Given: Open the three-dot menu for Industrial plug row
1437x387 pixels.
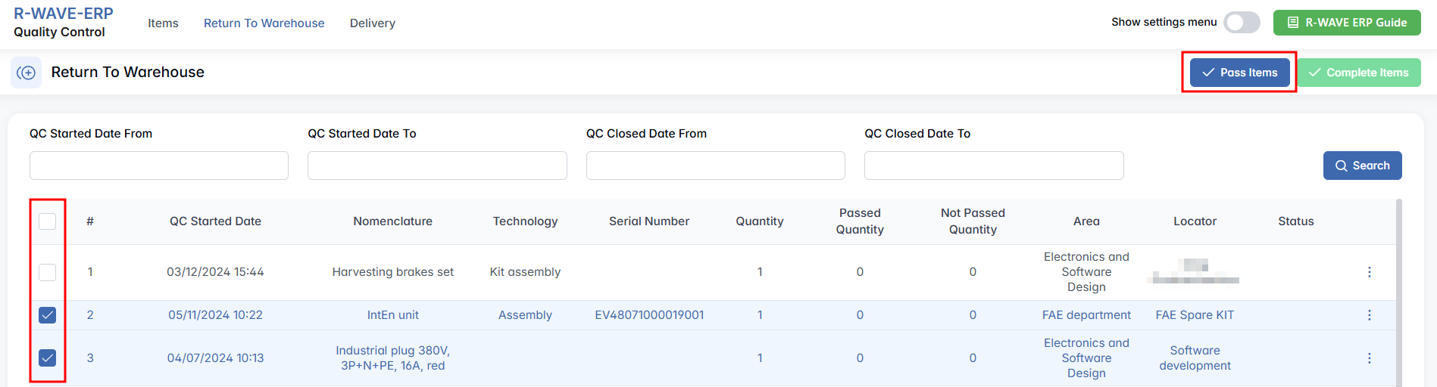Looking at the screenshot, I should 1369,358.
